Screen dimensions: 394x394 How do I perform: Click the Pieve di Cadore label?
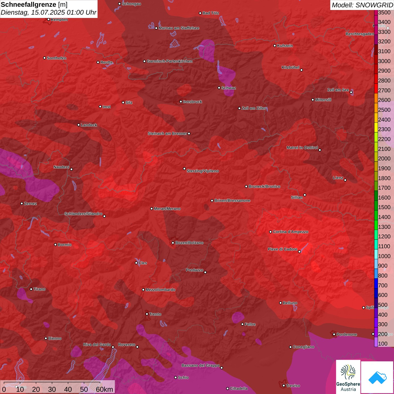(x=283, y=249)
